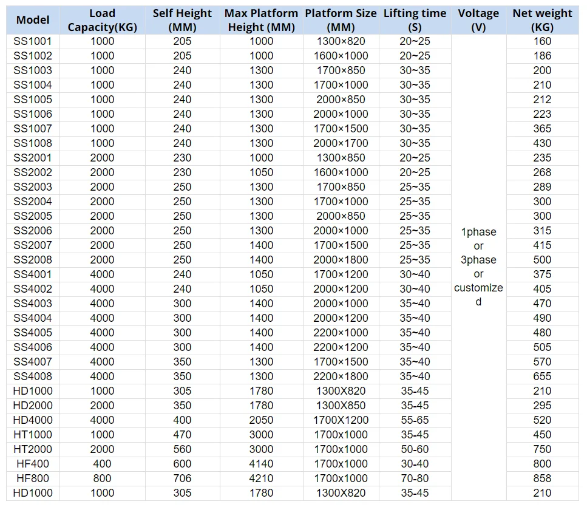Screen dimensions: 587x507
Task: Select the HT2000 model cell
Action: click(33, 450)
